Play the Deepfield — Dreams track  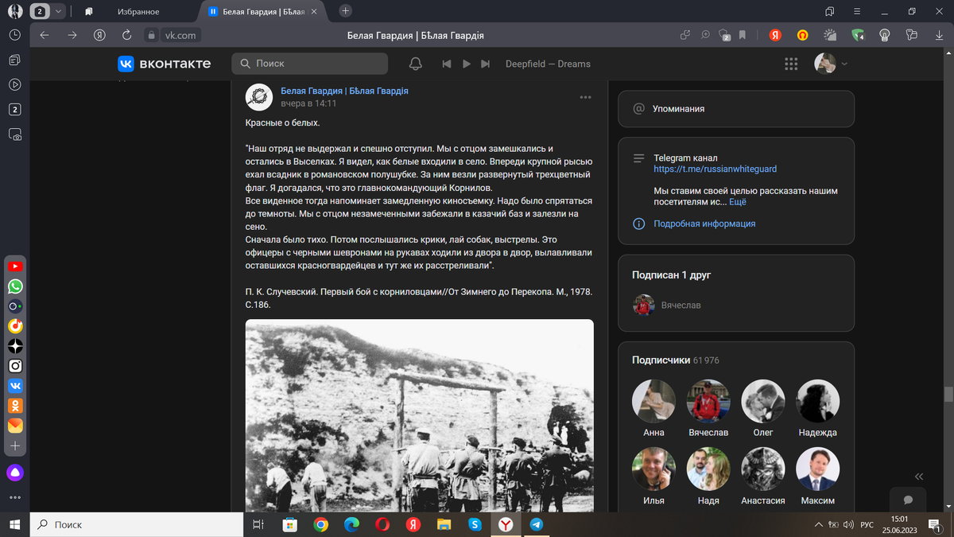click(467, 64)
